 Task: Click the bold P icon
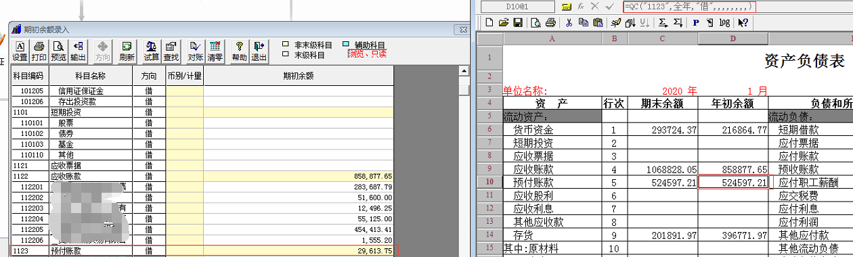point(696,22)
